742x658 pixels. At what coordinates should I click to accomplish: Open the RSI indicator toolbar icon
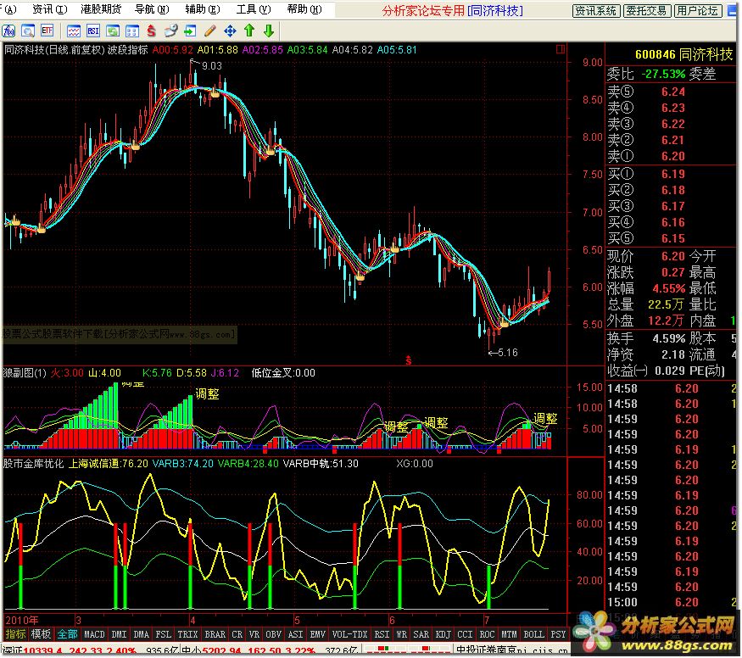pos(92,31)
